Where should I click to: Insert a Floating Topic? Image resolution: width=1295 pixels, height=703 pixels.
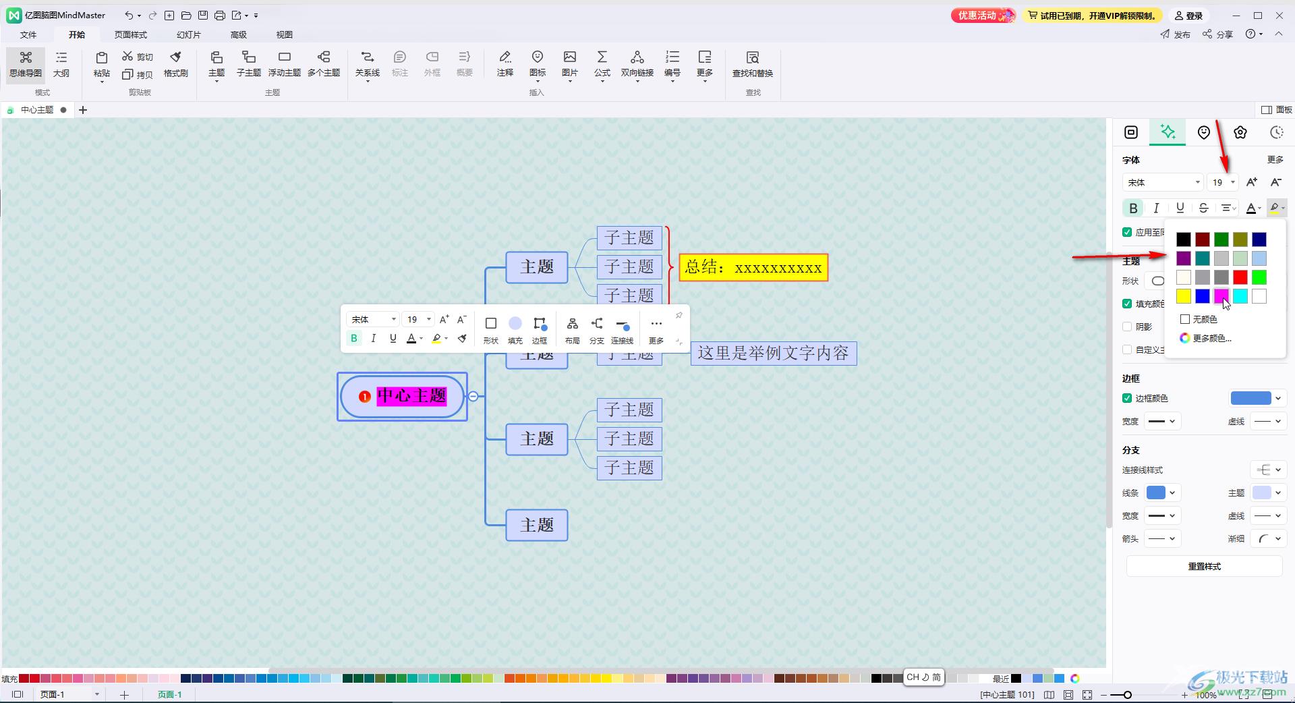click(x=285, y=65)
